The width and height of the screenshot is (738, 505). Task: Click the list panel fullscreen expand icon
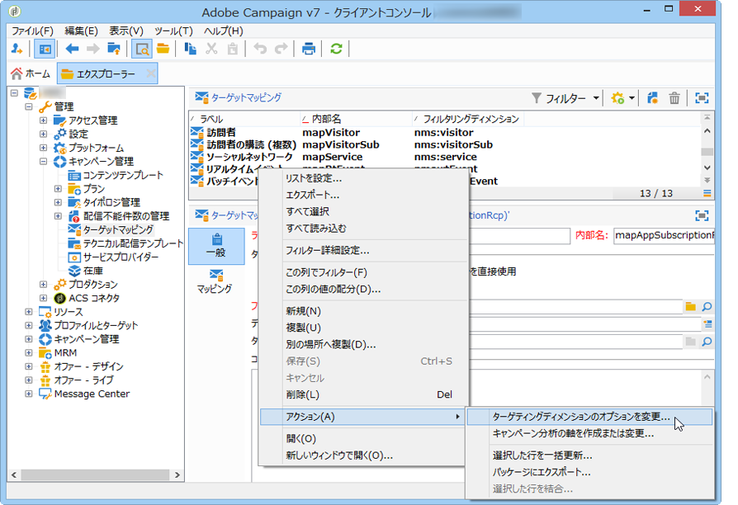pos(702,98)
